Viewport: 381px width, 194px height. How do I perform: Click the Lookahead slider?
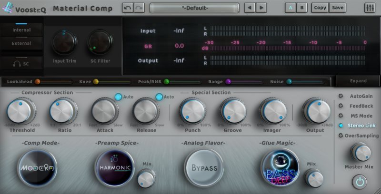click(53, 82)
